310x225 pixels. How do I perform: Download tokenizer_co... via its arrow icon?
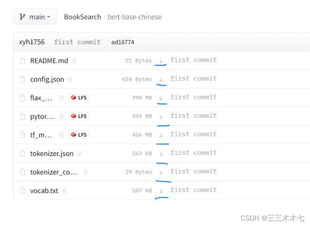tap(161, 172)
